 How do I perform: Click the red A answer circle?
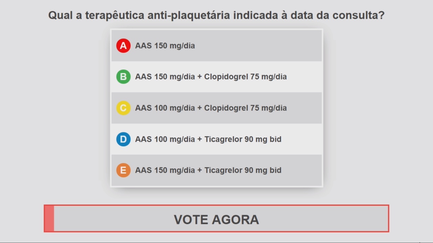coord(123,46)
